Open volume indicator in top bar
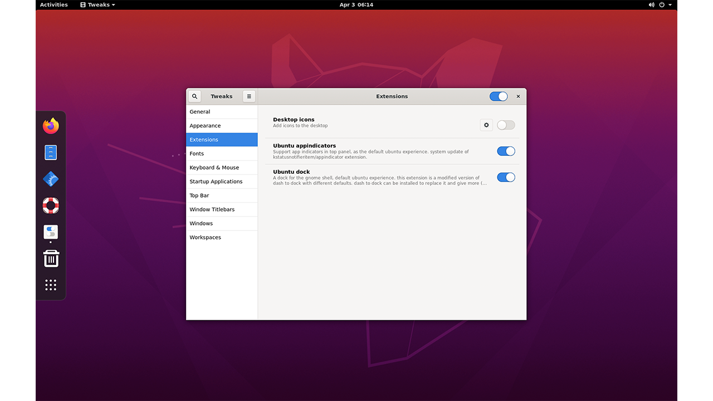Image resolution: width=713 pixels, height=401 pixels. (x=652, y=4)
